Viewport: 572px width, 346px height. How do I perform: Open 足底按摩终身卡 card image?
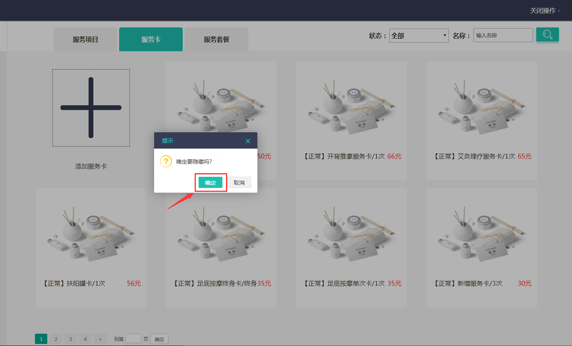pyautogui.click(x=221, y=234)
